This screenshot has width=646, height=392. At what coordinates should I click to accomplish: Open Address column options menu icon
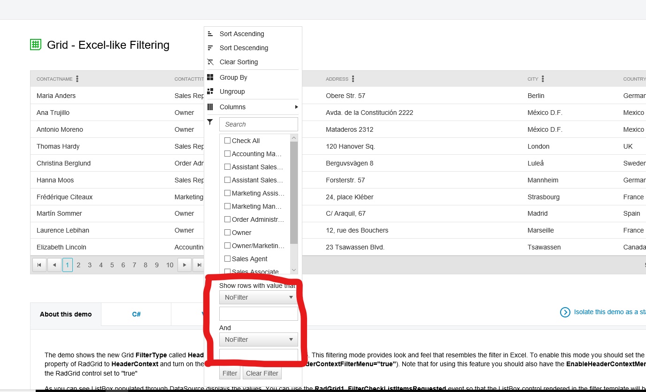353,79
